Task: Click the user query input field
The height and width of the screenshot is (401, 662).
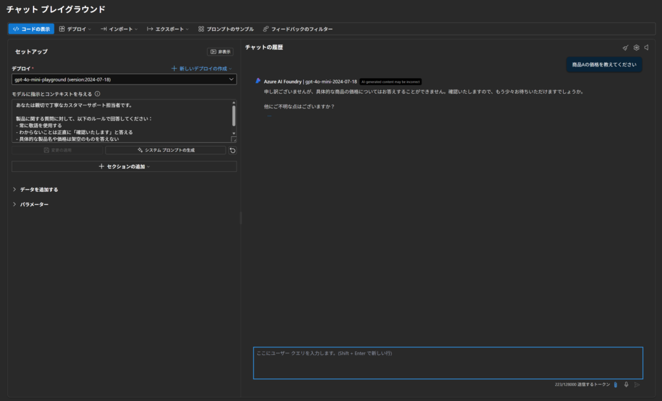Action: 447,363
